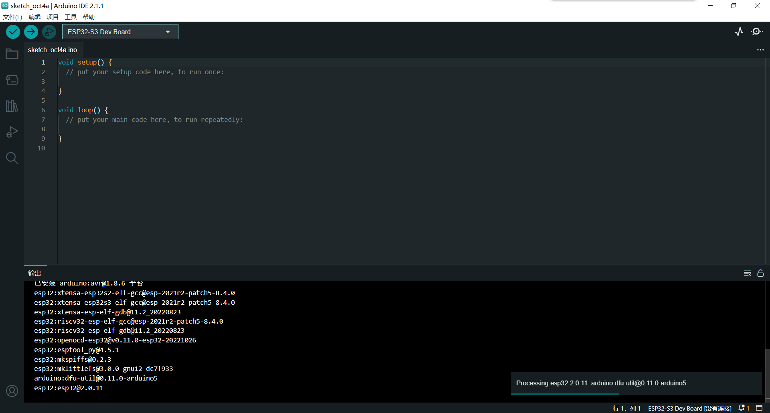Open the ESP32-S3 Dev Board selector dropdown
770x413 pixels.
tap(120, 32)
